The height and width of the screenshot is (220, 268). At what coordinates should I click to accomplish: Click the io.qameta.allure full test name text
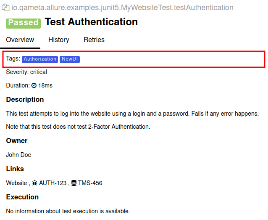(x=122, y=8)
